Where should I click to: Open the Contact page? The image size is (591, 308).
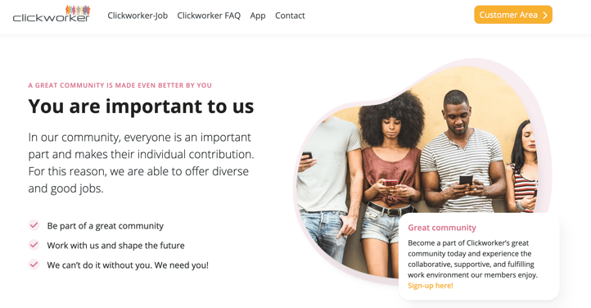pyautogui.click(x=290, y=16)
